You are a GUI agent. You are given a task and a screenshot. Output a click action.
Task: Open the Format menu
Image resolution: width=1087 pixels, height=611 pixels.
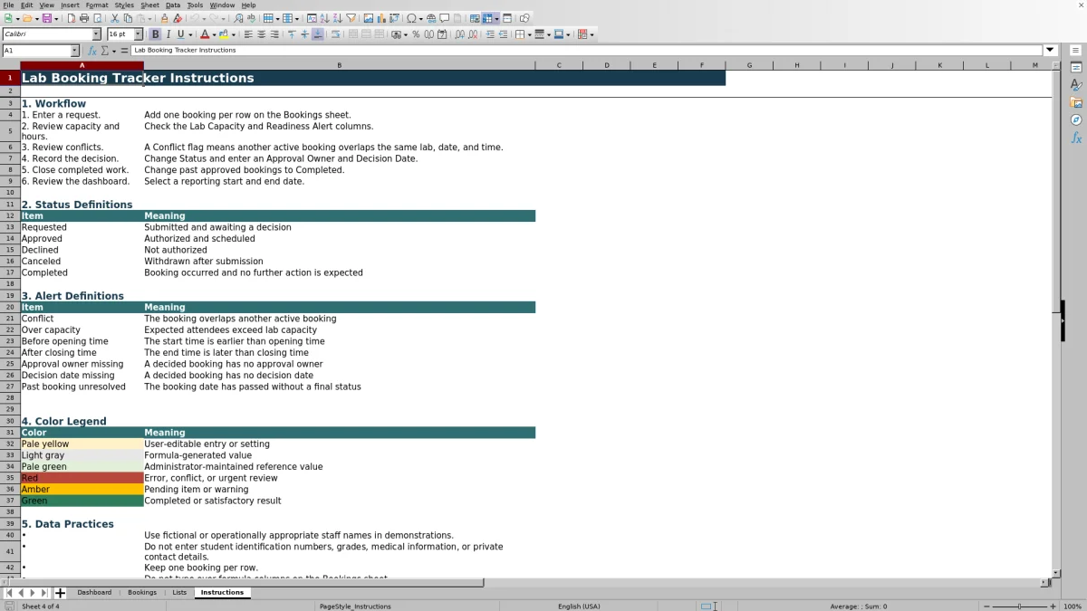(97, 5)
